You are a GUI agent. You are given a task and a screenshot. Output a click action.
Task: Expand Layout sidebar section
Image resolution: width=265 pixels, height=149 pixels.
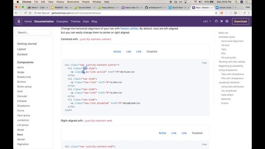(22, 49)
